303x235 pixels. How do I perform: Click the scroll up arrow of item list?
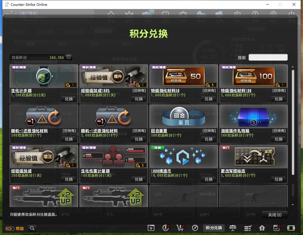[x=293, y=67]
